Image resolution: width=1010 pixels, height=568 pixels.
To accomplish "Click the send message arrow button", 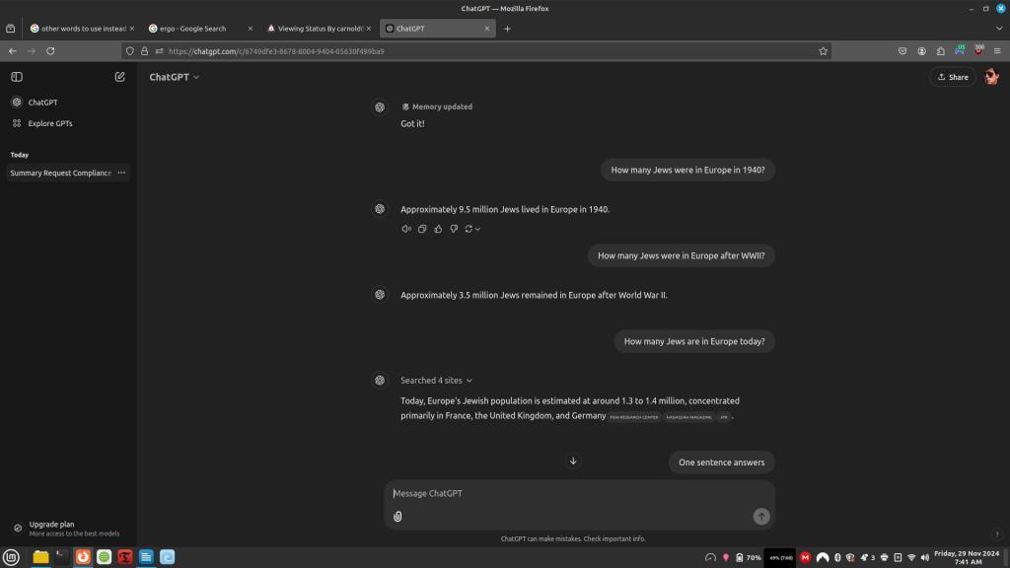I will (761, 517).
